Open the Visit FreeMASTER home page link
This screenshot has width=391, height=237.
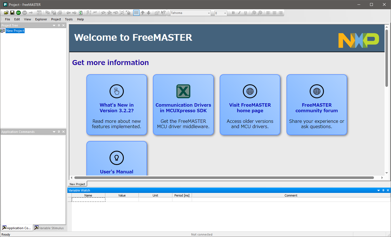tap(250, 108)
